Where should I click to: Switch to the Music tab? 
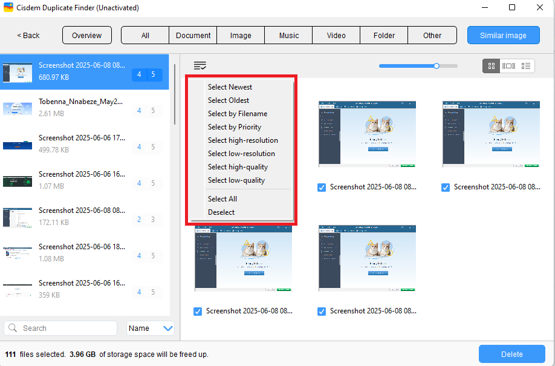288,35
